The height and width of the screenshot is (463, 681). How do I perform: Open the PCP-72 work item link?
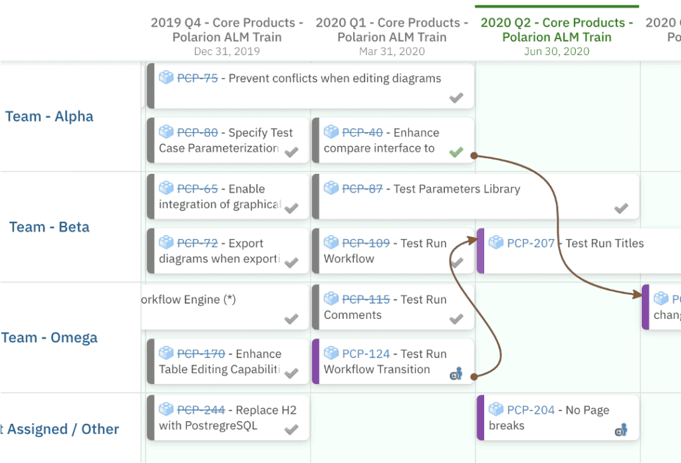pyautogui.click(x=197, y=243)
